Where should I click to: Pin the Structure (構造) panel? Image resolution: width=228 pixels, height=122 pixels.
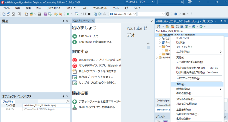63,21
